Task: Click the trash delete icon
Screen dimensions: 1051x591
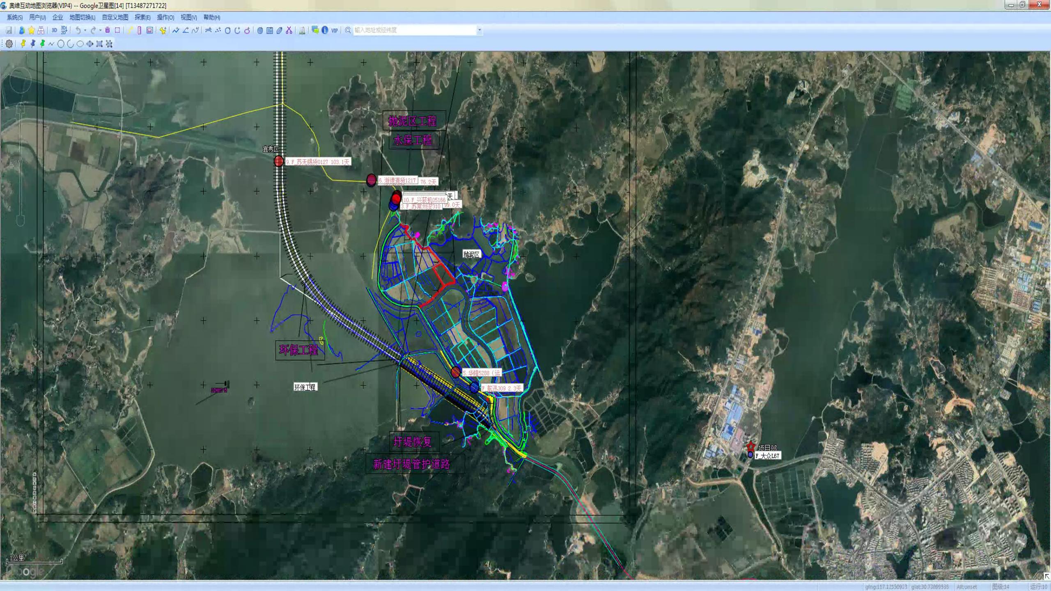Action: 108,30
